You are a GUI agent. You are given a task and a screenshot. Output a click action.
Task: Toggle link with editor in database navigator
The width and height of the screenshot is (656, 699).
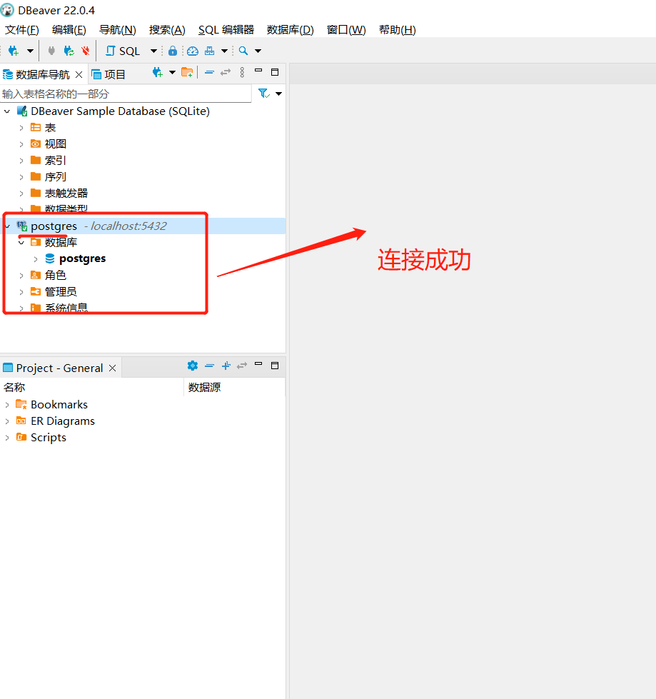(226, 72)
